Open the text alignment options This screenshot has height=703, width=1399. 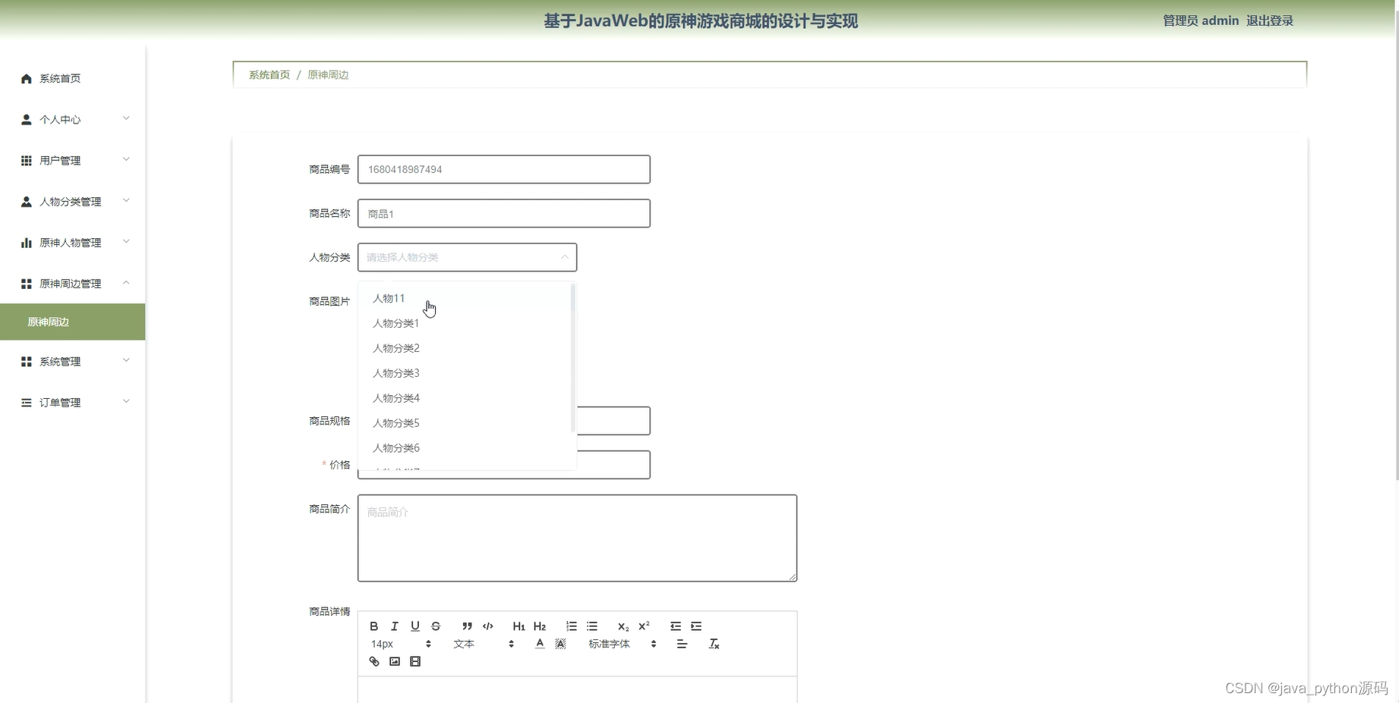[x=682, y=644]
